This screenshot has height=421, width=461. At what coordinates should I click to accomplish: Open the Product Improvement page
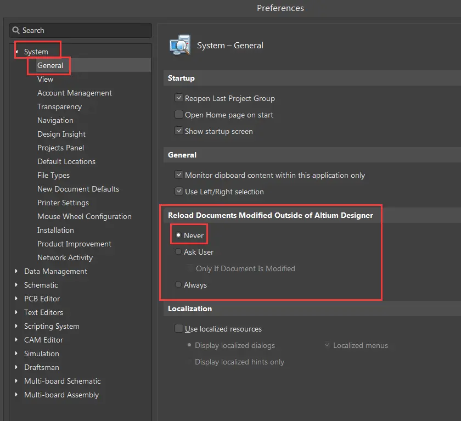tap(75, 244)
